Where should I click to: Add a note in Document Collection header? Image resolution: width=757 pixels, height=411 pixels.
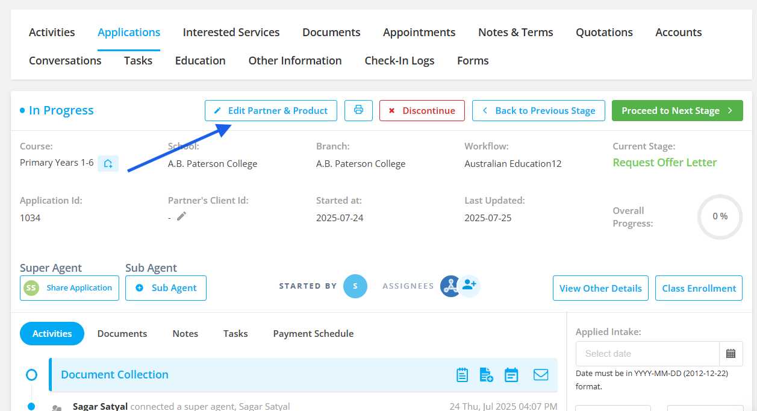point(462,375)
